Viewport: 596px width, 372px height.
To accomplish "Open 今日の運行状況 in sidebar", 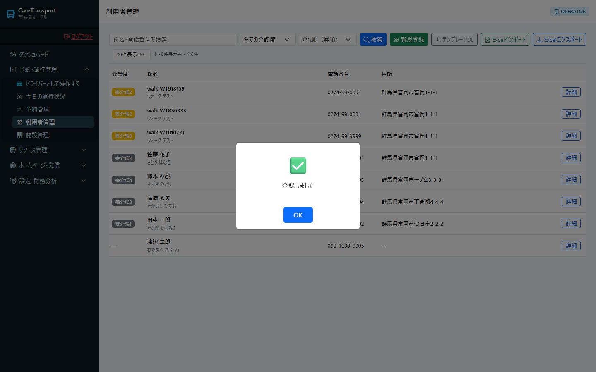I will click(x=53, y=96).
